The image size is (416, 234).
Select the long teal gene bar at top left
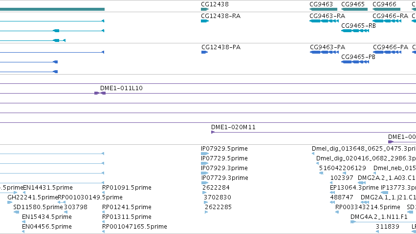pyautogui.click(x=52, y=9)
